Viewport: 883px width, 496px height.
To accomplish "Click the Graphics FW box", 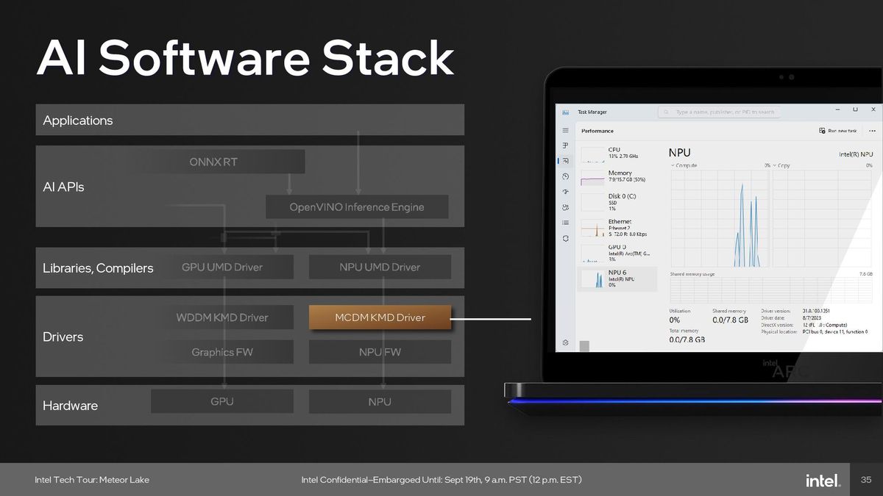I will coord(222,352).
